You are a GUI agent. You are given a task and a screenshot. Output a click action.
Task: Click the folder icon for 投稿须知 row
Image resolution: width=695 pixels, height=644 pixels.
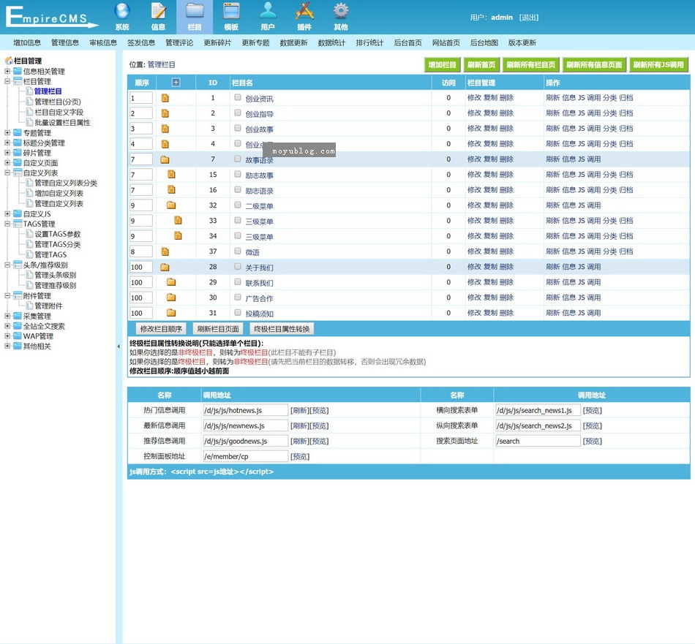click(x=171, y=313)
